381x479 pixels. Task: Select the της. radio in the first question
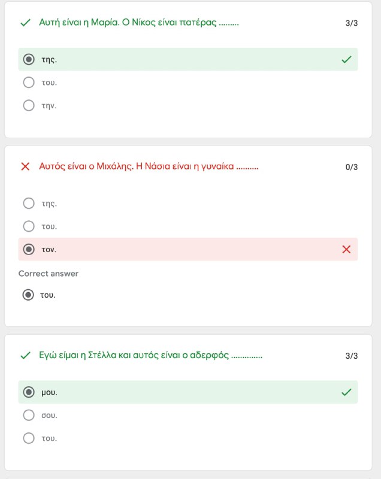tap(29, 59)
